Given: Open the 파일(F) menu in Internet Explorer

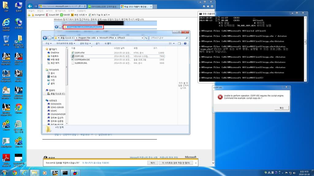Looking at the screenshot, I should tap(31, 11).
